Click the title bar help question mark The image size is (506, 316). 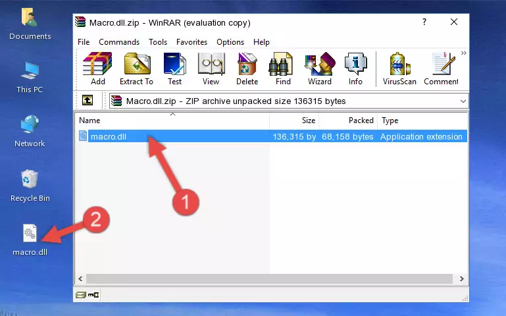(424, 22)
